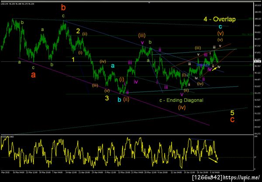
Task: Click the 89.272 price axis label
Action: pyautogui.click(x=258, y=134)
